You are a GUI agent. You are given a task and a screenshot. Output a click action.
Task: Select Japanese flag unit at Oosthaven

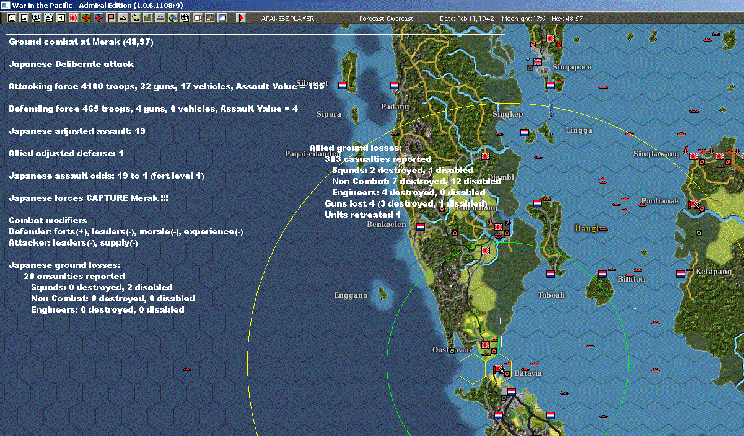pos(486,345)
